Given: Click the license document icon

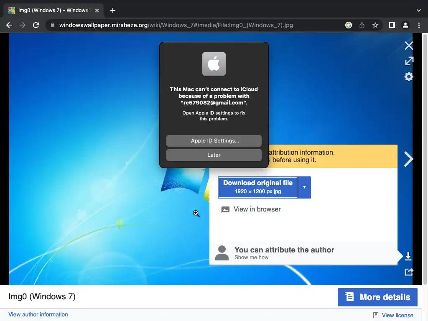Looking at the screenshot, I should click(x=376, y=315).
